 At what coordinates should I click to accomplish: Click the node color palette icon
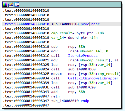[5, 5]
